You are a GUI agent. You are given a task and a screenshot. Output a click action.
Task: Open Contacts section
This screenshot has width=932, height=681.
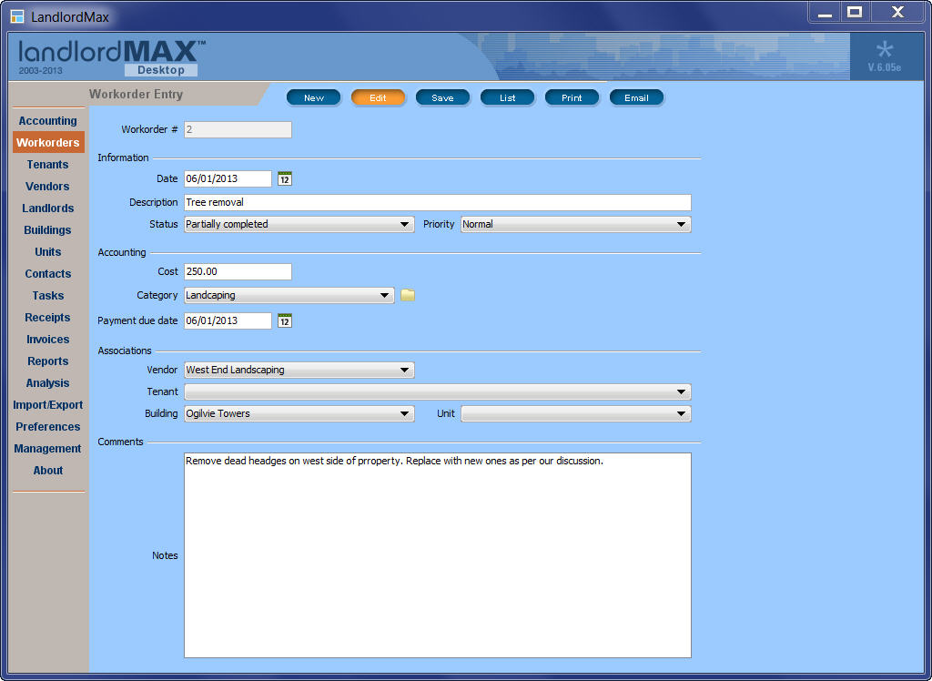47,274
